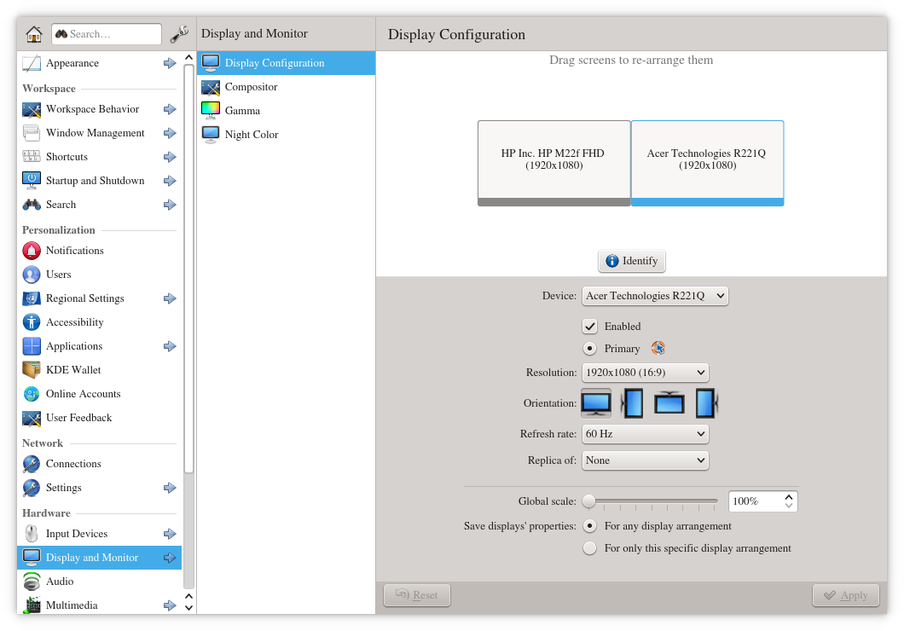Image resolution: width=904 pixels, height=631 pixels.
Task: Click the Workspace Behavior icon
Action: click(32, 109)
